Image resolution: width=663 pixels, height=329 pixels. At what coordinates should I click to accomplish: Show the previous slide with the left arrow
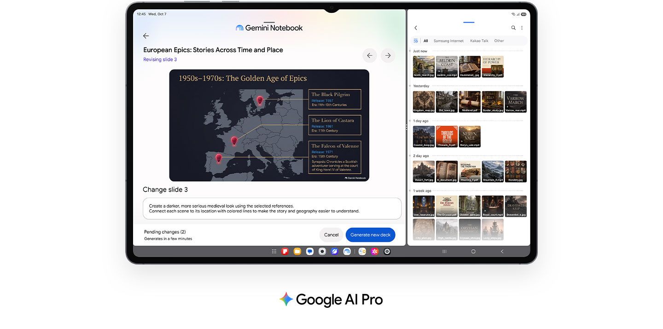369,55
